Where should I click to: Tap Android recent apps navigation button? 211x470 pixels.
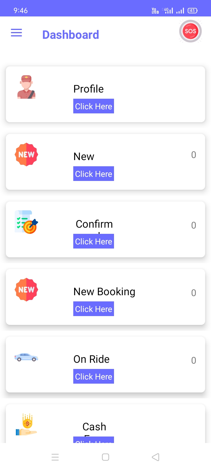(x=55, y=457)
